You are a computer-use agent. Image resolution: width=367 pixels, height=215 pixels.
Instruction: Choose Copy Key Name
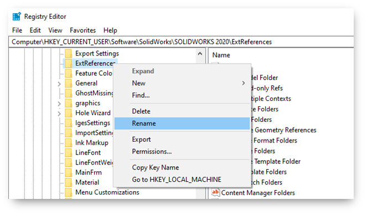pos(182,167)
